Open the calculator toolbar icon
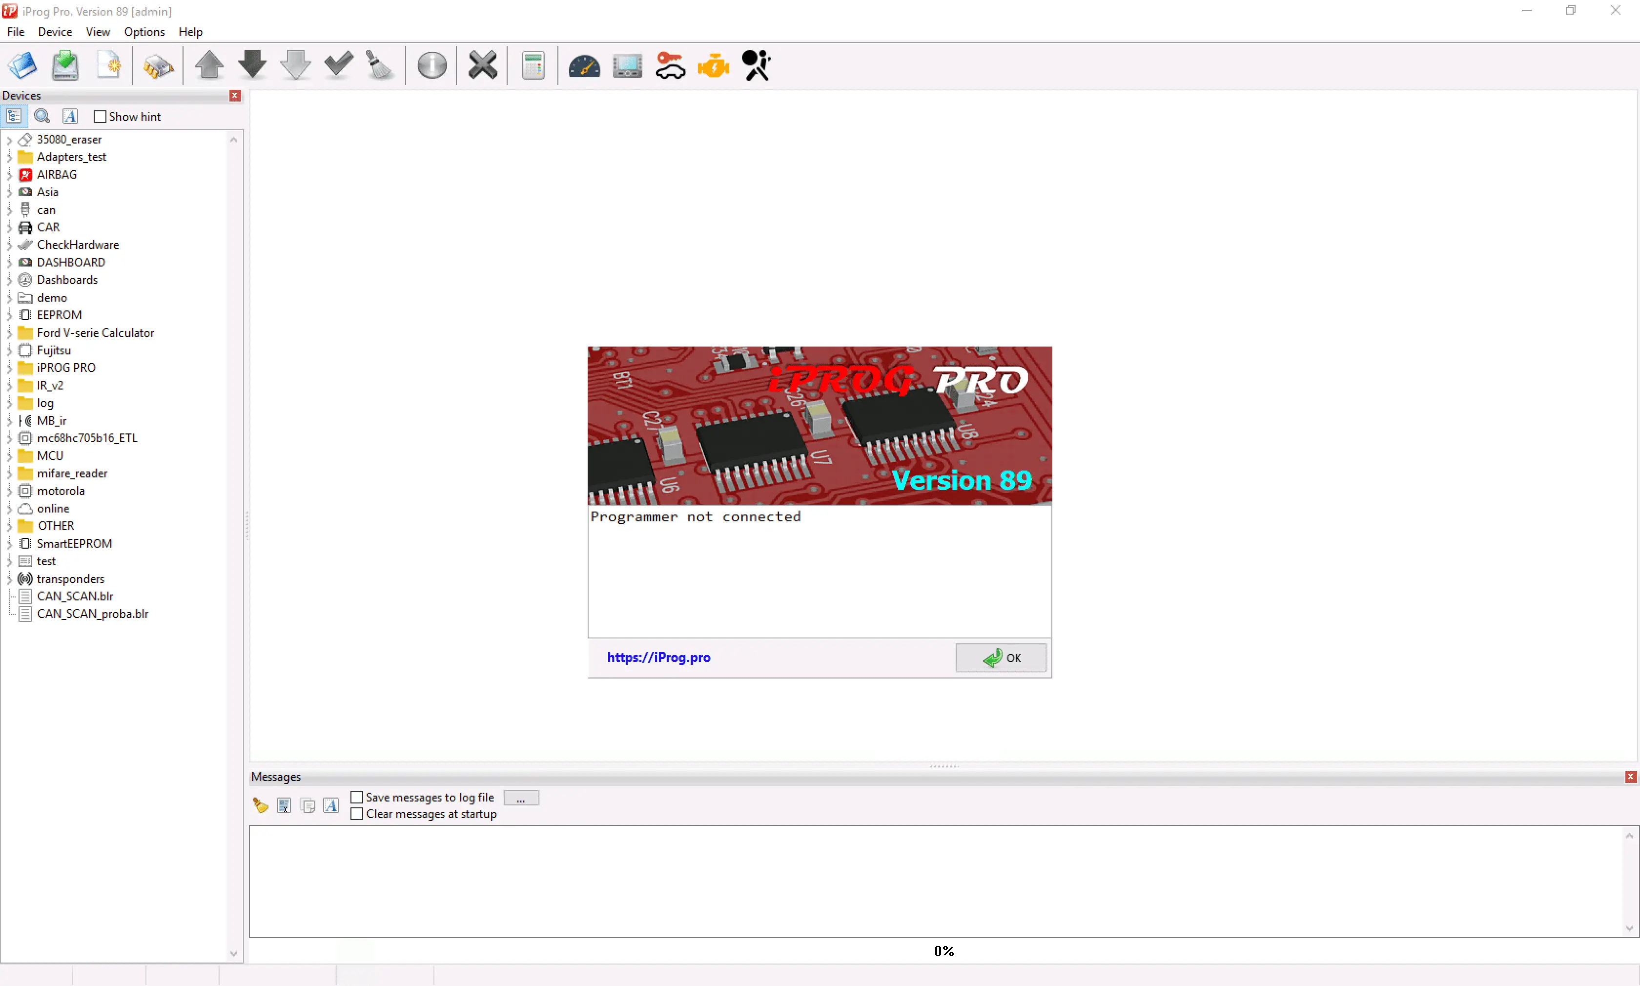This screenshot has width=1640, height=986. pyautogui.click(x=533, y=65)
